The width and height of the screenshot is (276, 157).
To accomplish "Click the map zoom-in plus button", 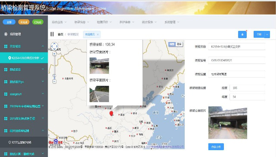I will (54, 54).
